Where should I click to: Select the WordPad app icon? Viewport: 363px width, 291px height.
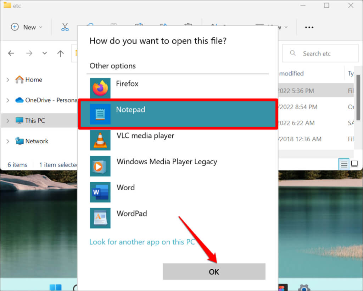[100, 218]
